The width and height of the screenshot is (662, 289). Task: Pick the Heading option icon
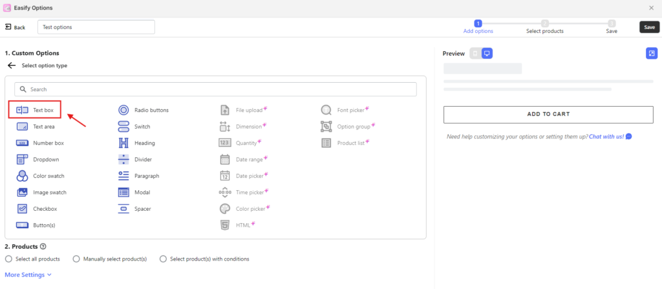tap(123, 143)
